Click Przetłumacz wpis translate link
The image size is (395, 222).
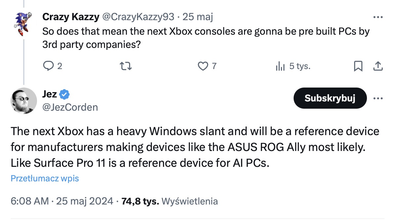(45, 178)
